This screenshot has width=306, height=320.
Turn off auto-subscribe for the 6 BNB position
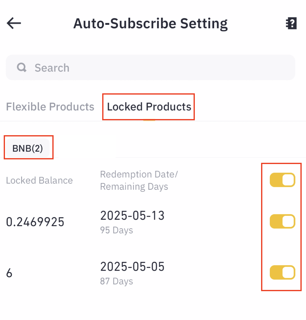coord(282,273)
